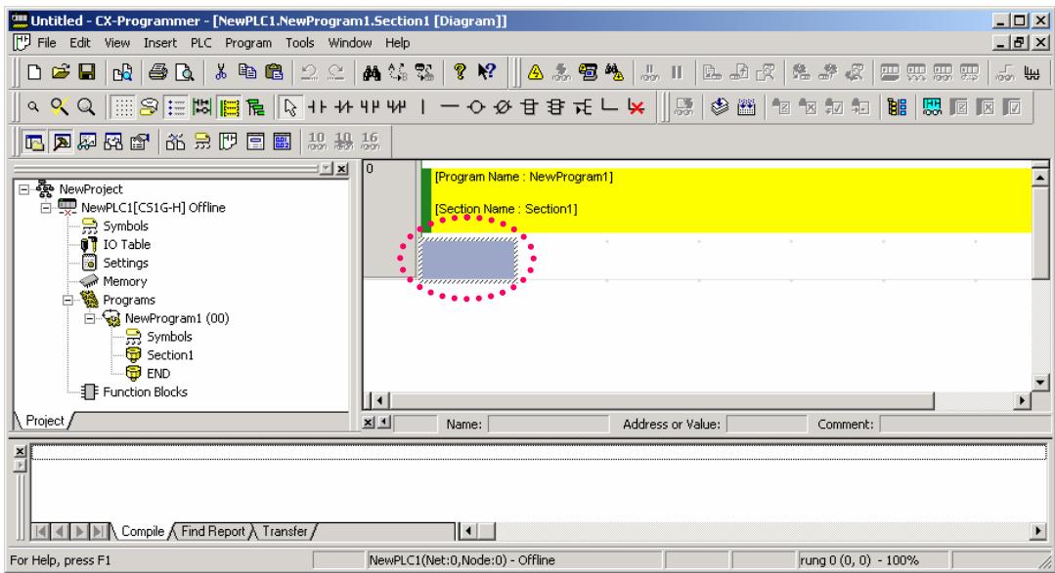Activate context help arrow-question icon
The height and width of the screenshot is (573, 1055).
487,72
